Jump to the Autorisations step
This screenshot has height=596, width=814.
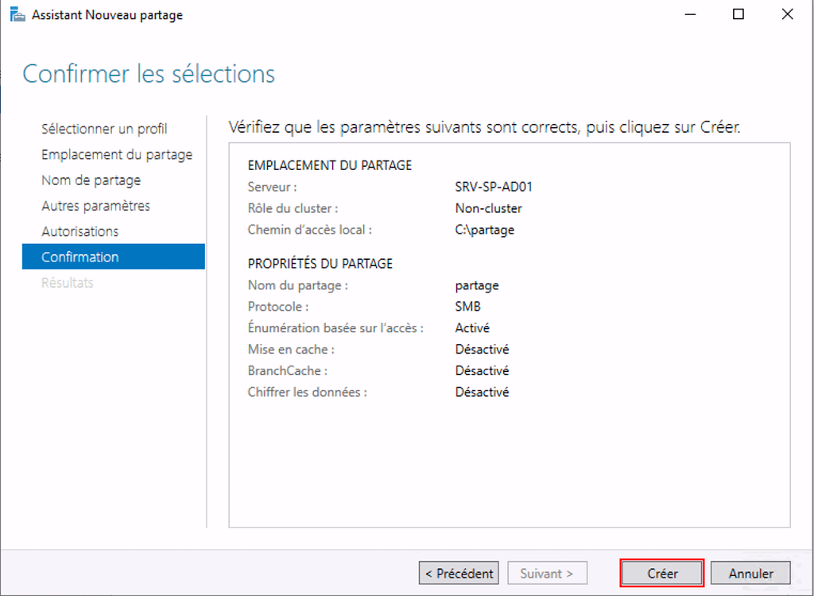[x=79, y=231]
